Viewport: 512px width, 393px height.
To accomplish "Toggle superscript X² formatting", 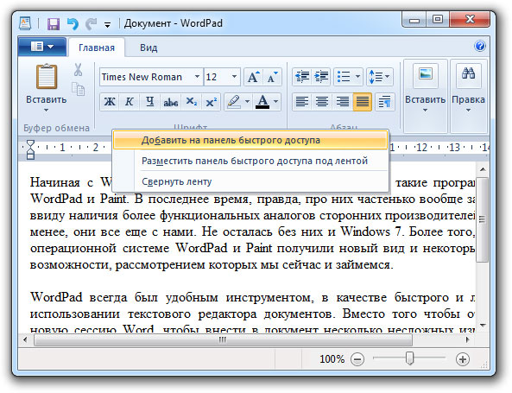I will (x=211, y=102).
